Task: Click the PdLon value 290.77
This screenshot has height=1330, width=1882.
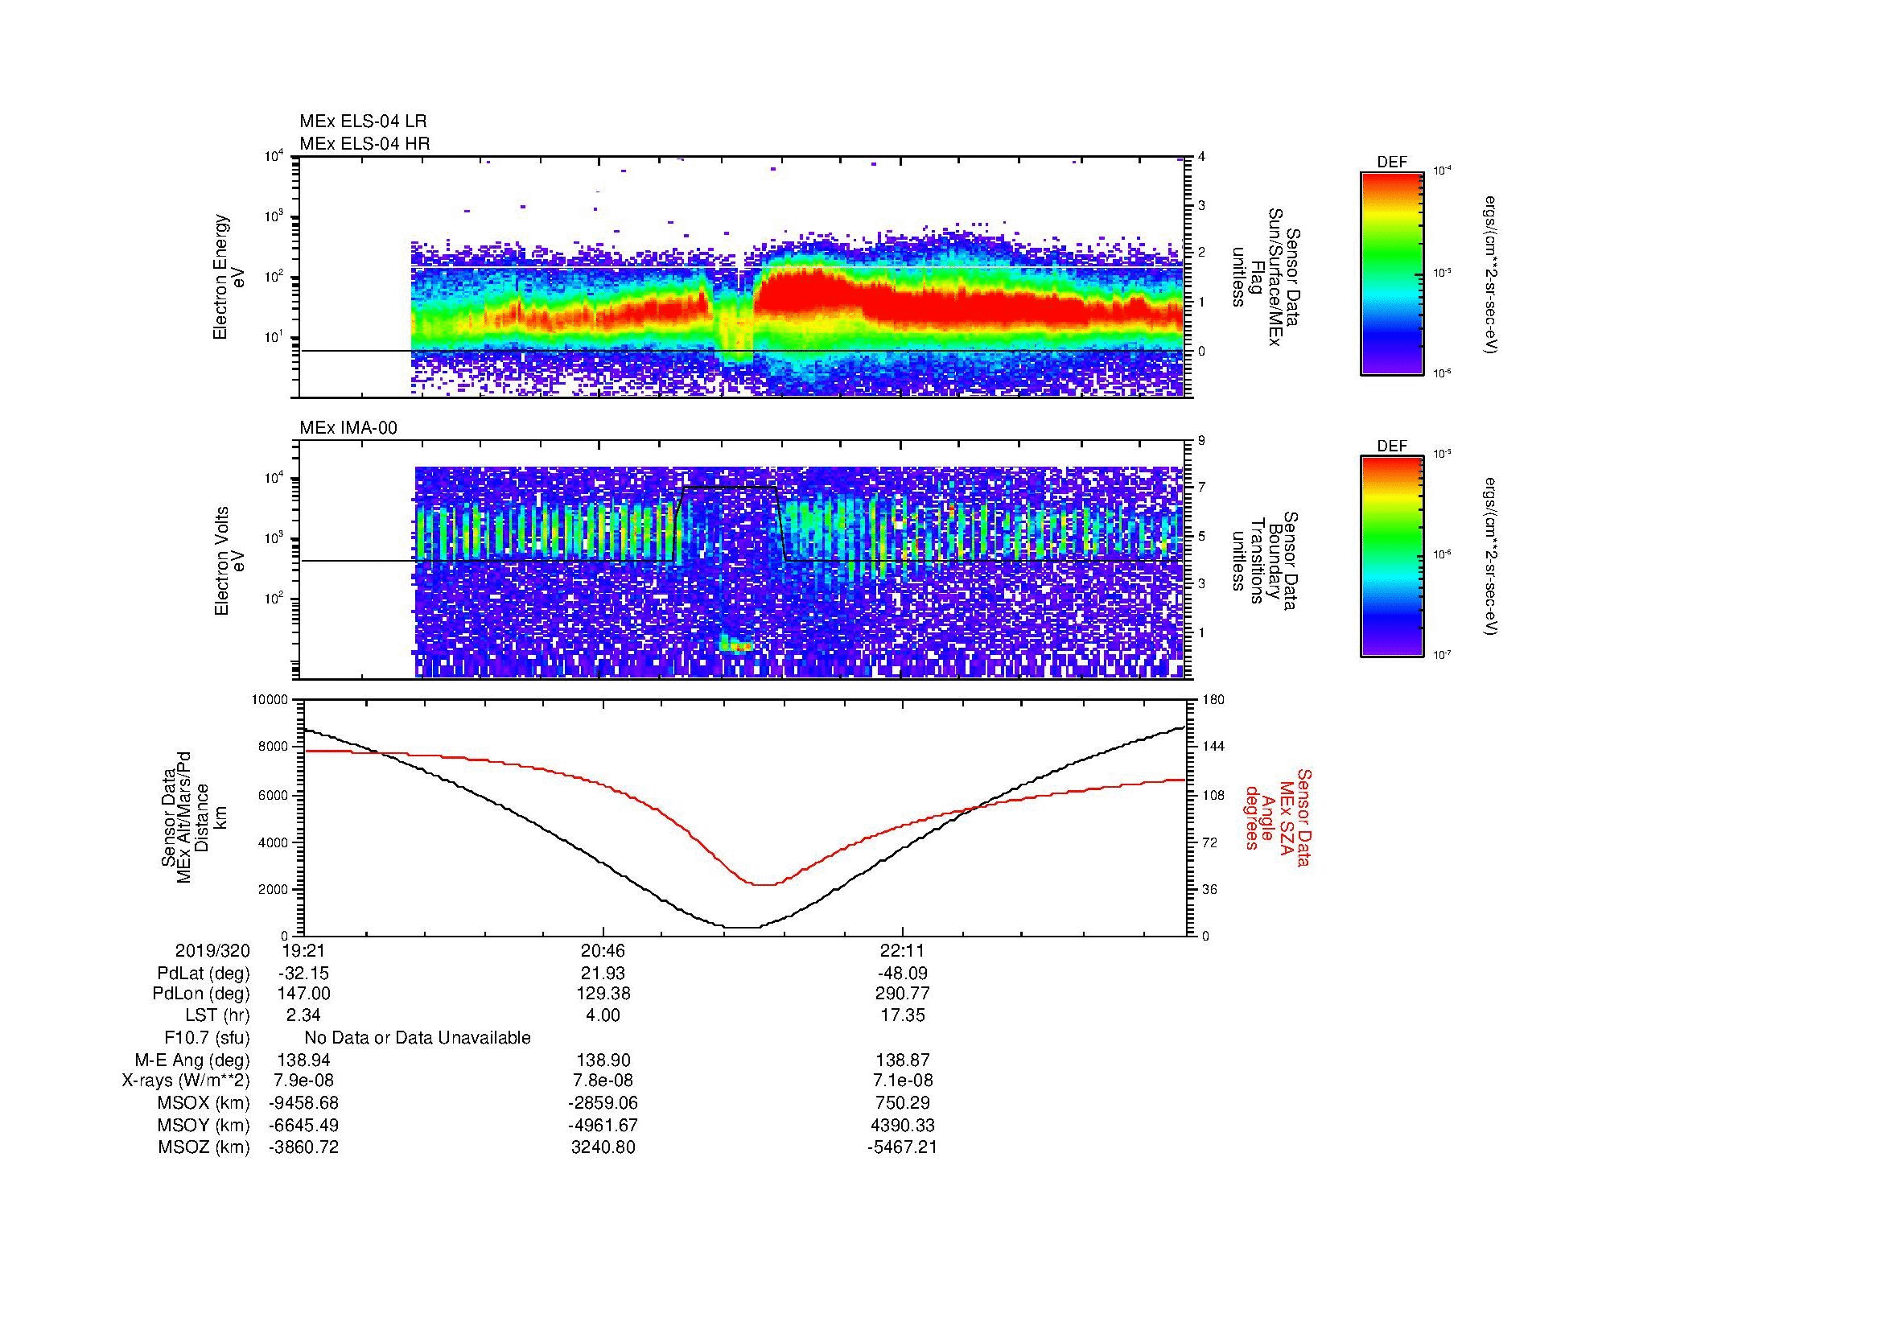Action: coord(903,994)
